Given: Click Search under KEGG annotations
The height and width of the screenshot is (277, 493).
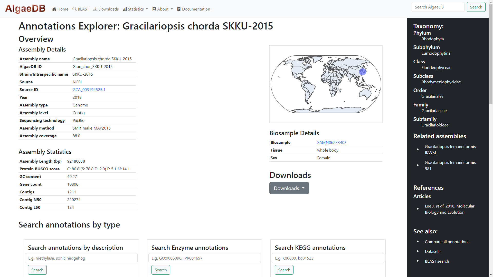Looking at the screenshot, I should (284, 270).
